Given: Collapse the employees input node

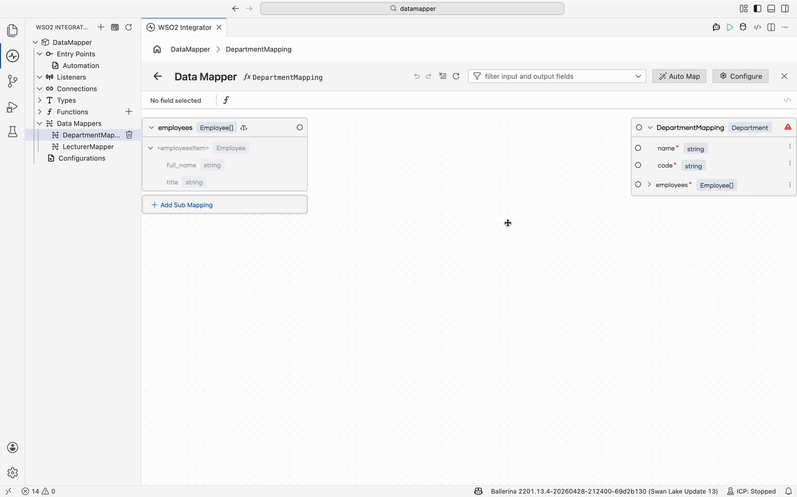Looking at the screenshot, I should pyautogui.click(x=151, y=127).
